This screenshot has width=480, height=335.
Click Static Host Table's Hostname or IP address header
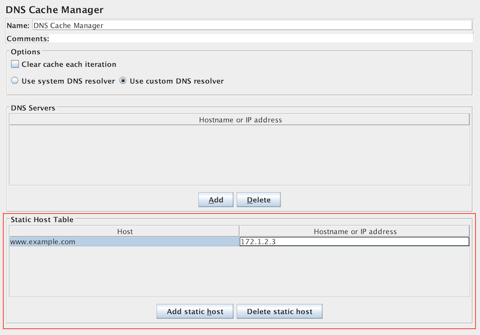[x=355, y=231]
